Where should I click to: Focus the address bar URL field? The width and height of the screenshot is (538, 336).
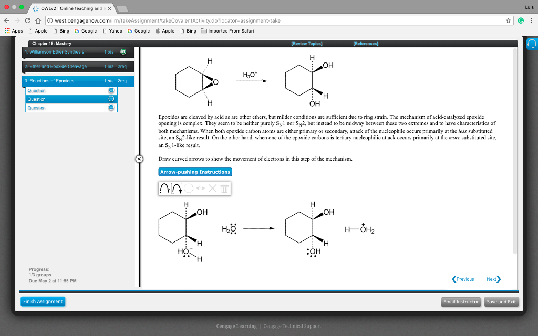278,20
